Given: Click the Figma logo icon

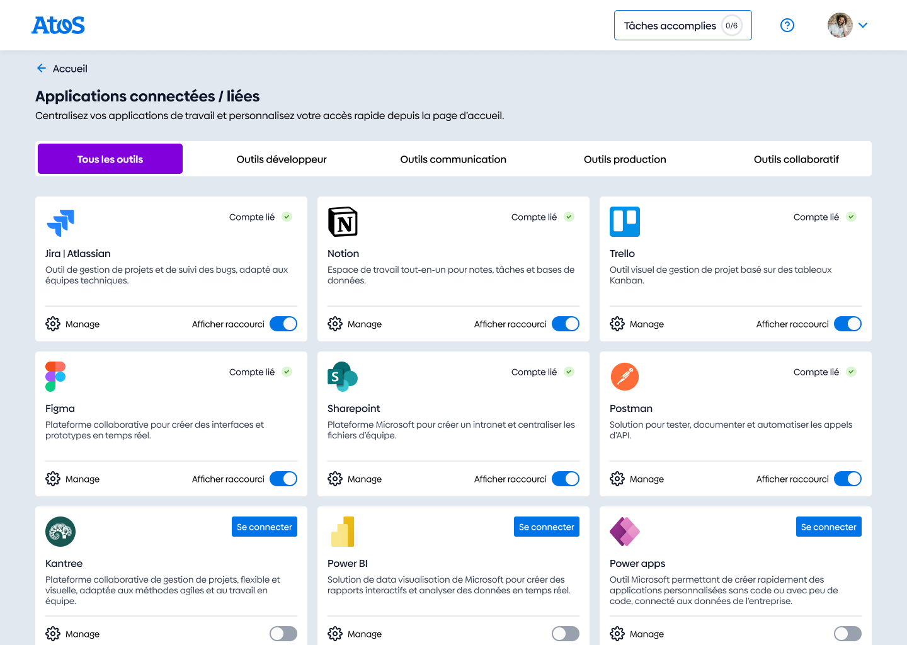Looking at the screenshot, I should click(55, 377).
